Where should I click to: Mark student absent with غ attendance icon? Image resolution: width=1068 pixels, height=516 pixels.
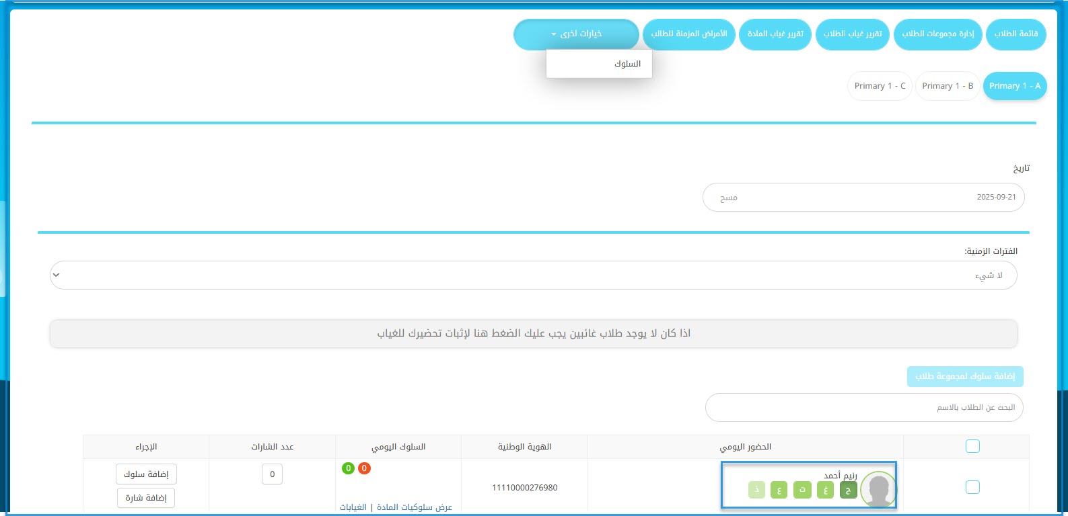point(825,490)
